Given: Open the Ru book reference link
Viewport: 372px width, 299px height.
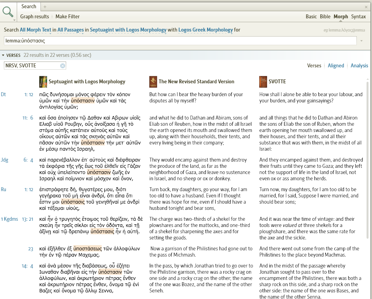Looking at the screenshot, I should (x=4, y=190).
